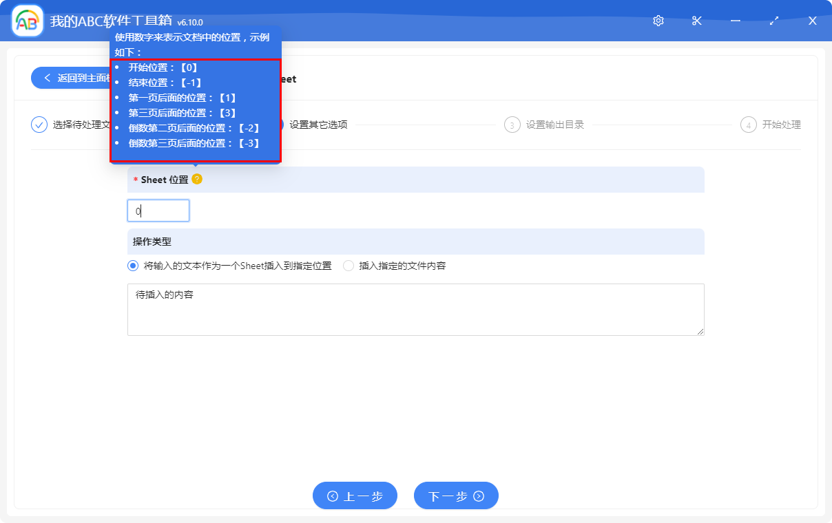This screenshot has width=832, height=523.
Task: Close the ABC toolbox window
Action: 812,21
